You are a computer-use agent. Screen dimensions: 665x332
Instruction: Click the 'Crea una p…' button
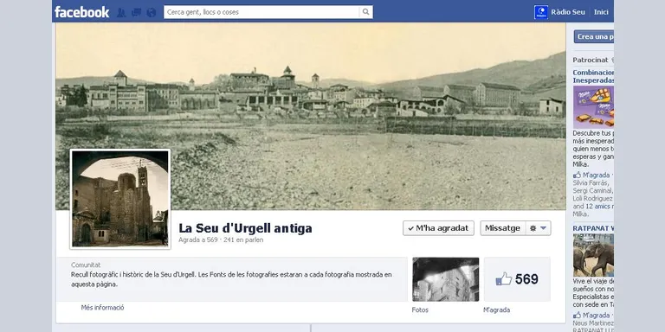tap(594, 36)
